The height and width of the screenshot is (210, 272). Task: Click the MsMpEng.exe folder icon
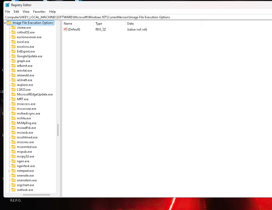click(13, 123)
